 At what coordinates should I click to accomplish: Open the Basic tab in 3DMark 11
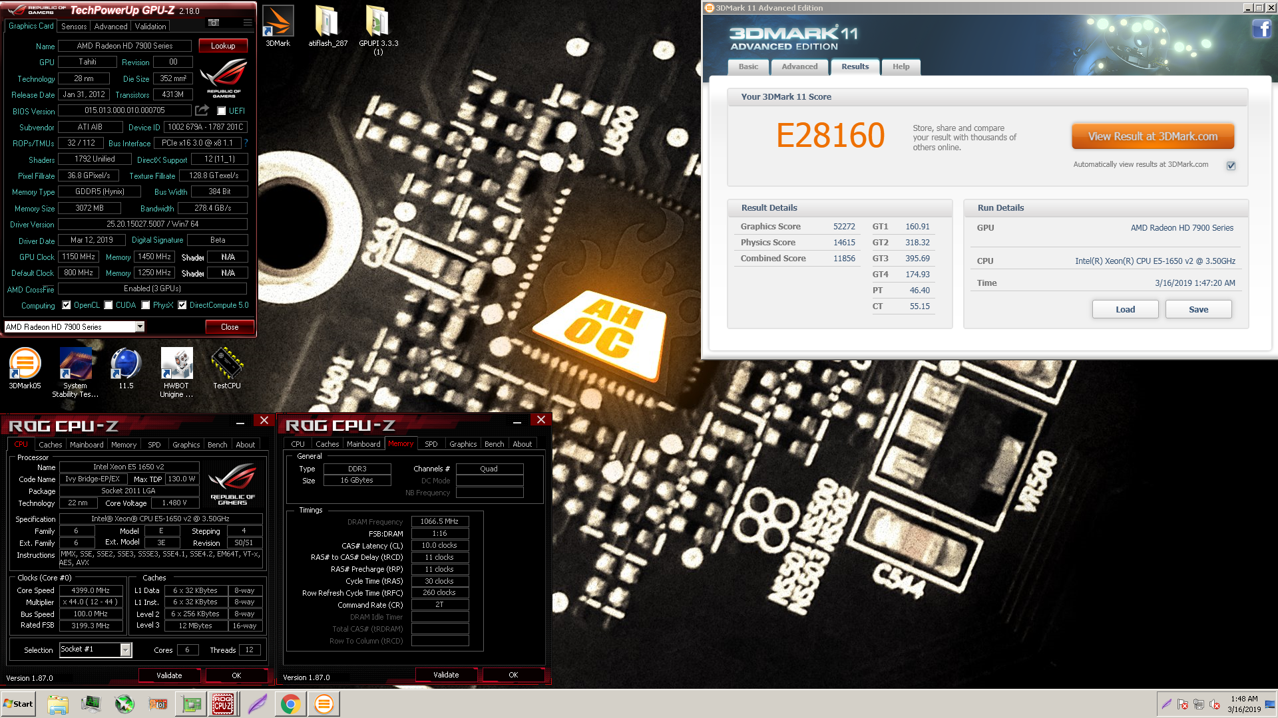tap(748, 66)
